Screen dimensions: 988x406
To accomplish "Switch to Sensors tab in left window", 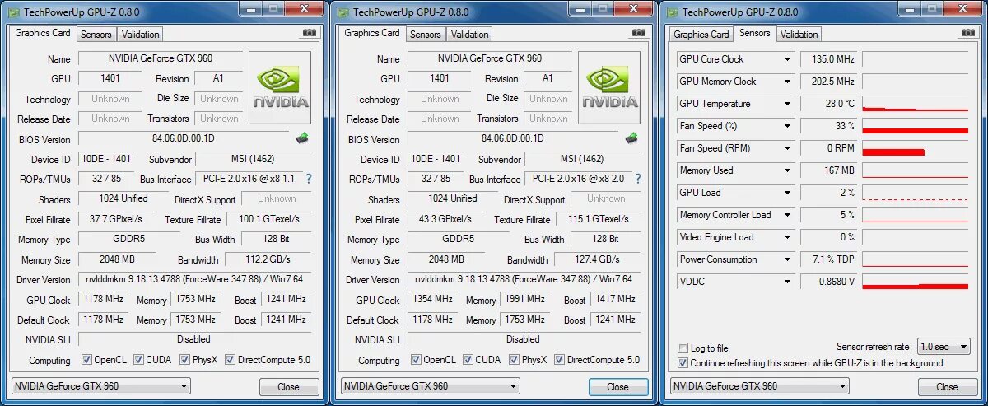I will pyautogui.click(x=96, y=35).
